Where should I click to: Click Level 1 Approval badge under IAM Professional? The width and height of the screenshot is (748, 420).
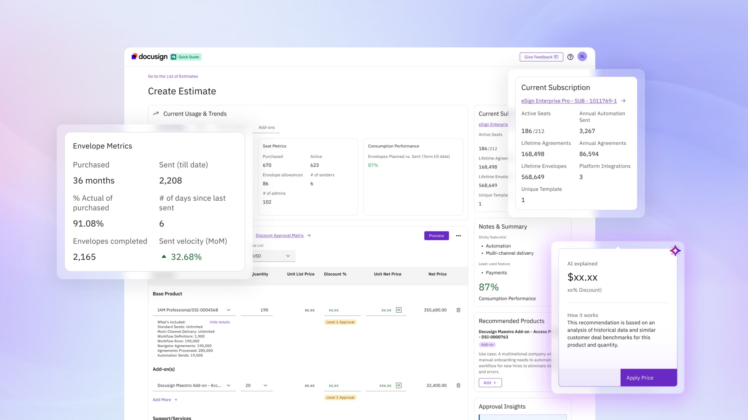(x=340, y=322)
